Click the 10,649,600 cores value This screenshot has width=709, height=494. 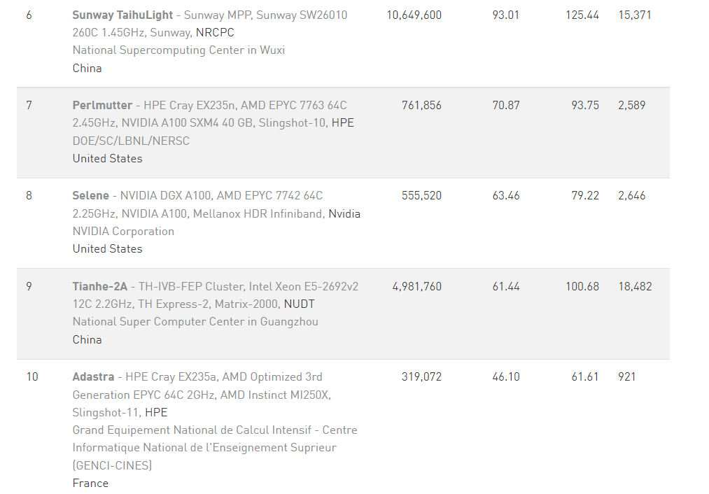pos(414,15)
